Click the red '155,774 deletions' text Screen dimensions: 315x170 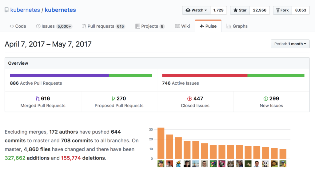(83, 158)
